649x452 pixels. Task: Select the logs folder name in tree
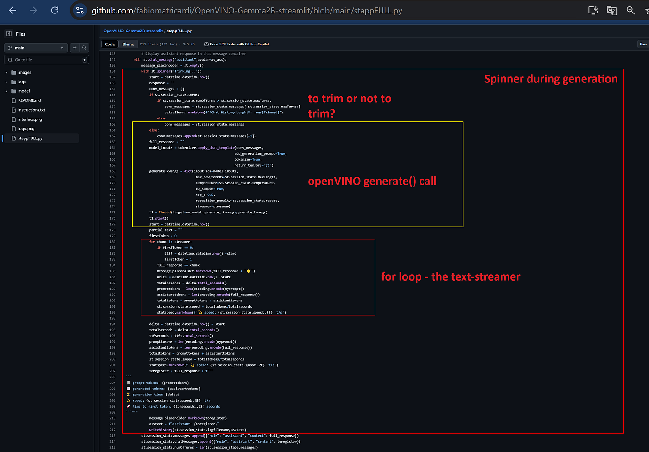(22, 82)
